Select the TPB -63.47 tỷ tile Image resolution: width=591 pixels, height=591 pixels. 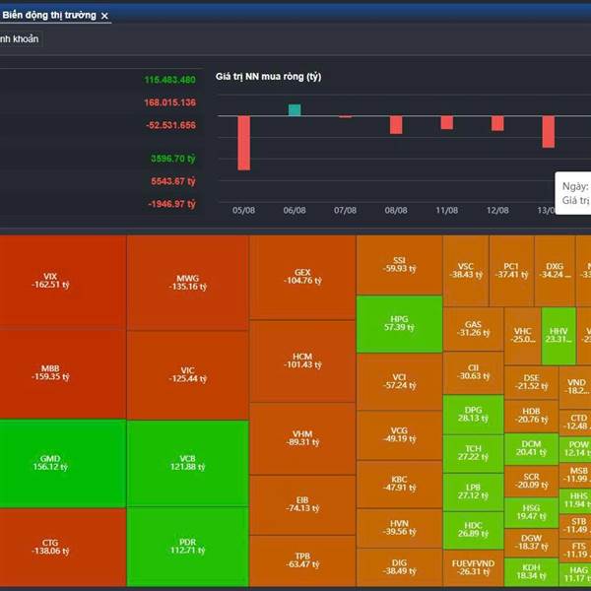point(302,560)
